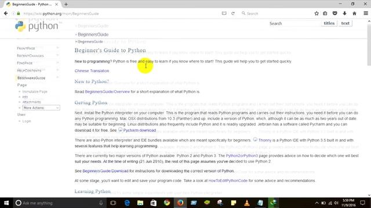371x208 pixels.
Task: Click the Python logo
Action: click(x=37, y=25)
